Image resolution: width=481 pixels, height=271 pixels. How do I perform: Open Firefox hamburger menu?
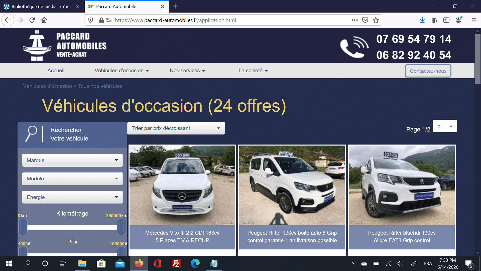(x=474, y=20)
